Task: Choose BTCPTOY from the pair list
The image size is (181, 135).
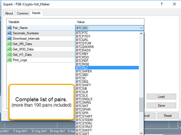Action: [107, 36]
